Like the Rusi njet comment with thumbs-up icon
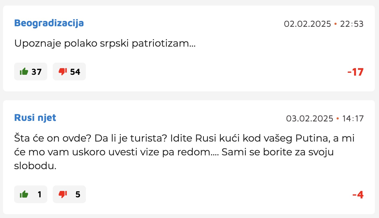Viewport: 379px width, 218px height. click(x=24, y=194)
